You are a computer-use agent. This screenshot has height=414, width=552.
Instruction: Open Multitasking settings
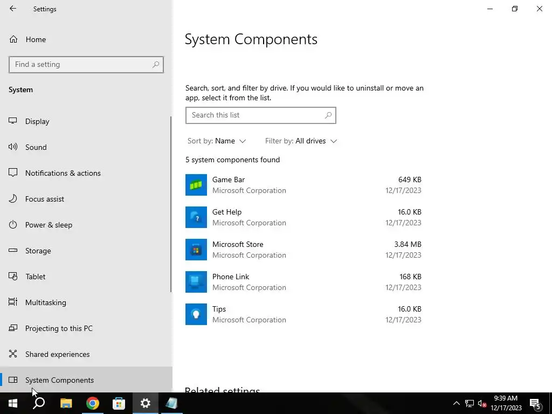(86, 302)
